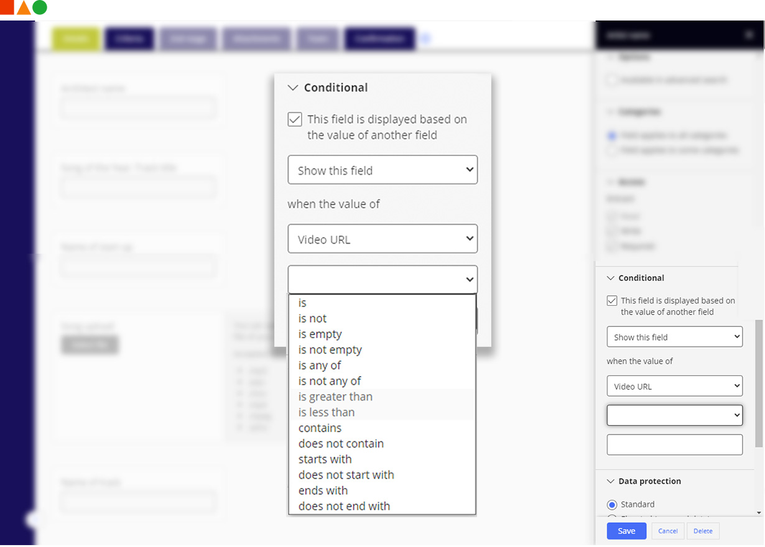Viewport: 765px width, 547px height.
Task: Switch to the rightmost dark navigation tab
Action: [x=379, y=38]
